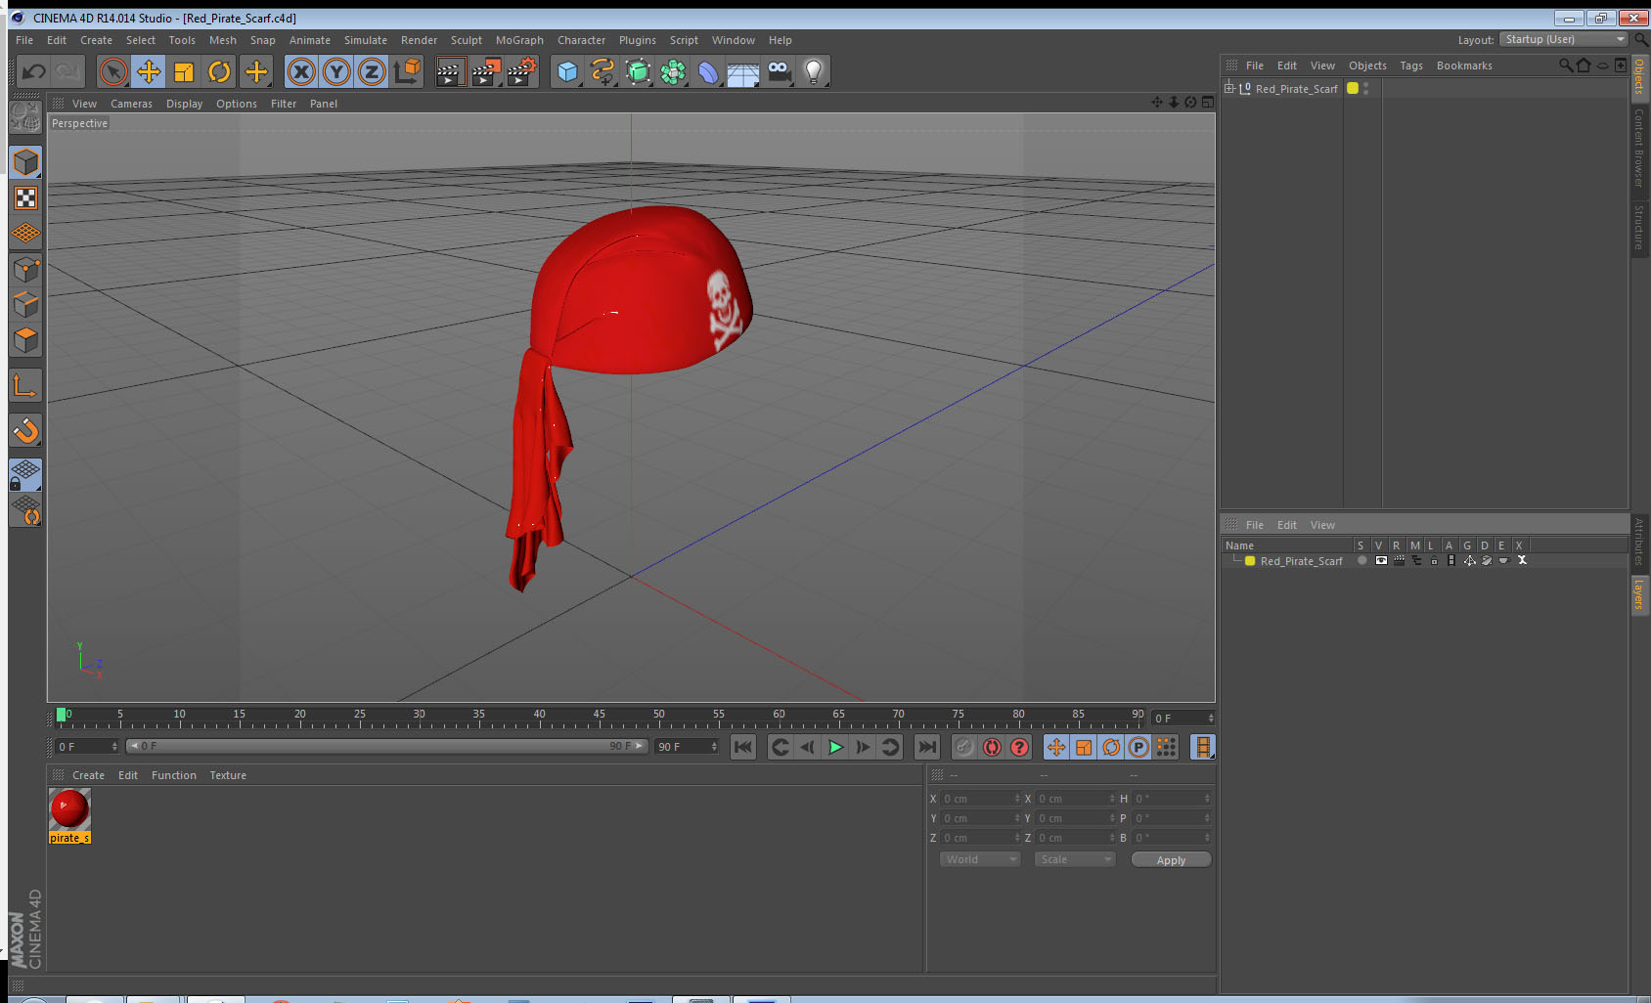Add a Camera object
The image size is (1651, 1003).
[780, 71]
